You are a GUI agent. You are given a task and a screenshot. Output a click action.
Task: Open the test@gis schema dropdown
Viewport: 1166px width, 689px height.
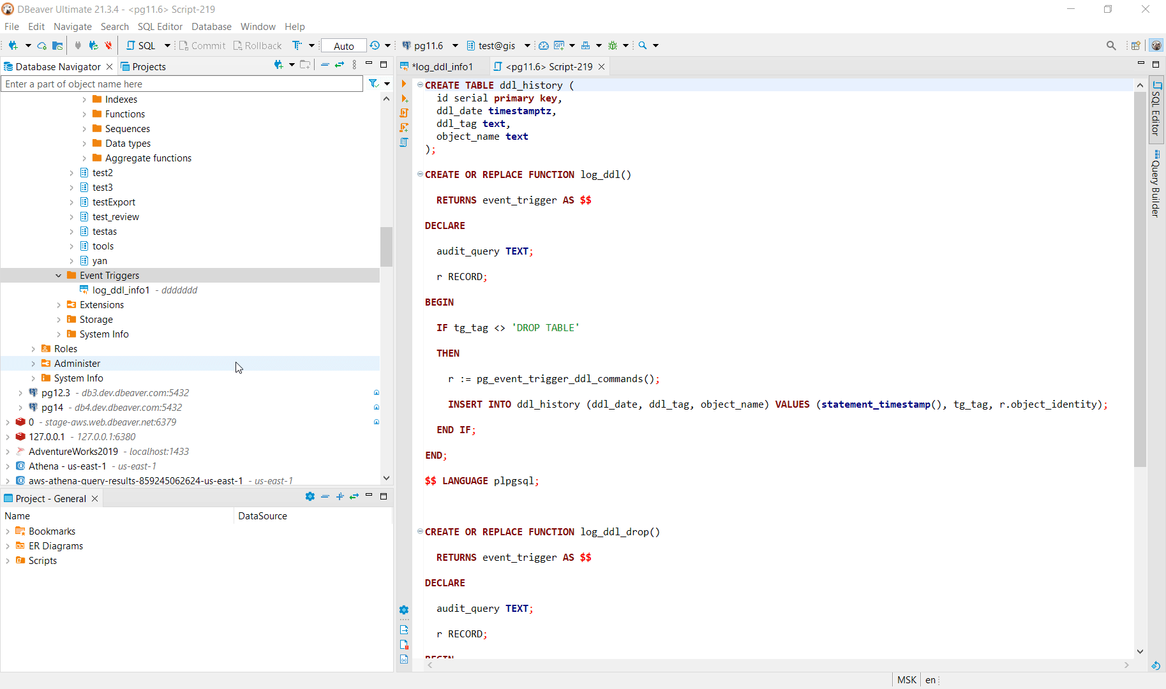coord(527,45)
